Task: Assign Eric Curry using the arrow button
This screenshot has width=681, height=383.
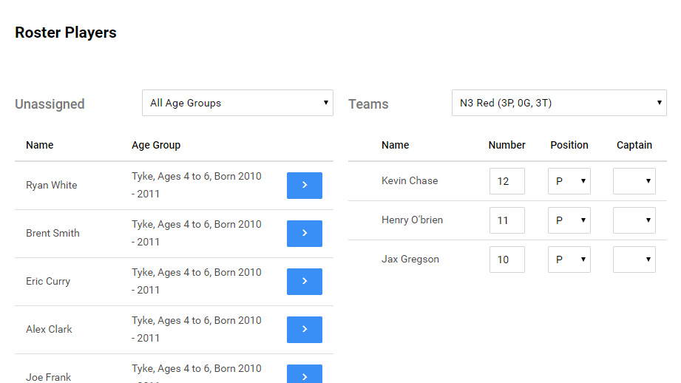Action: click(304, 282)
